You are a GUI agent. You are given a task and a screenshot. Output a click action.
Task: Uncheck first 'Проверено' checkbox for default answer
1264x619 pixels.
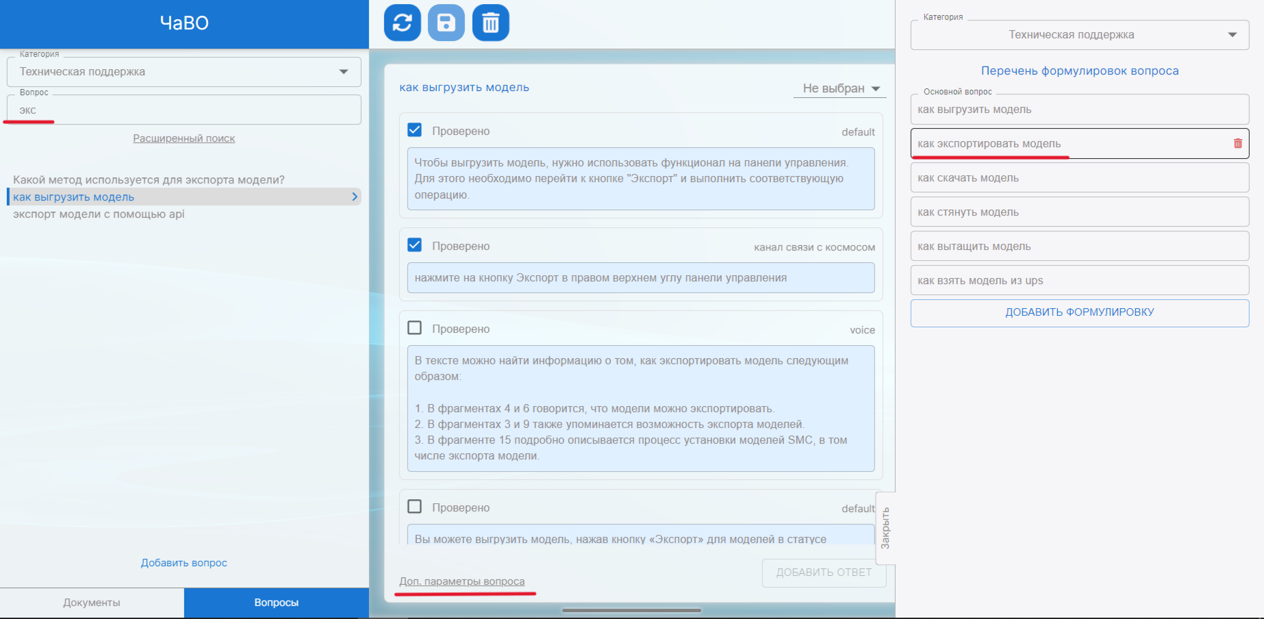(x=415, y=130)
